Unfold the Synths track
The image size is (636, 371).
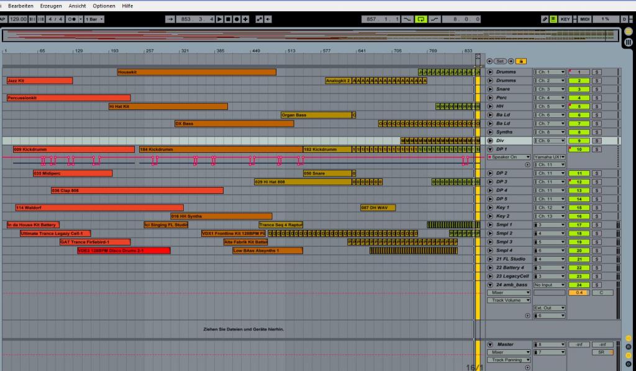[x=490, y=132]
